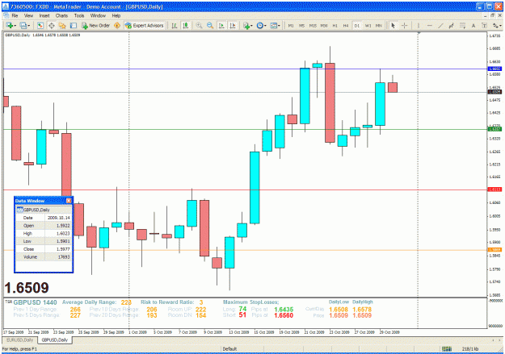Screen dimensions: 505x354
Task: Select the Equidistant Channel tool
Action: 451,25
